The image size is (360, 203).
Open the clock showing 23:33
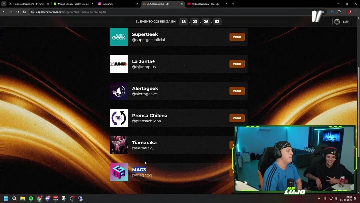tap(346, 198)
